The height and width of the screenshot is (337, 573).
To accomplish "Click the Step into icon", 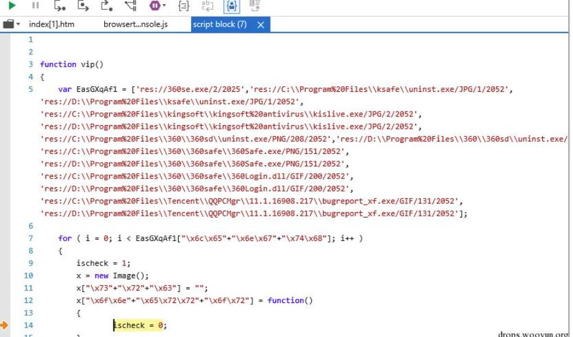I will pos(60,6).
